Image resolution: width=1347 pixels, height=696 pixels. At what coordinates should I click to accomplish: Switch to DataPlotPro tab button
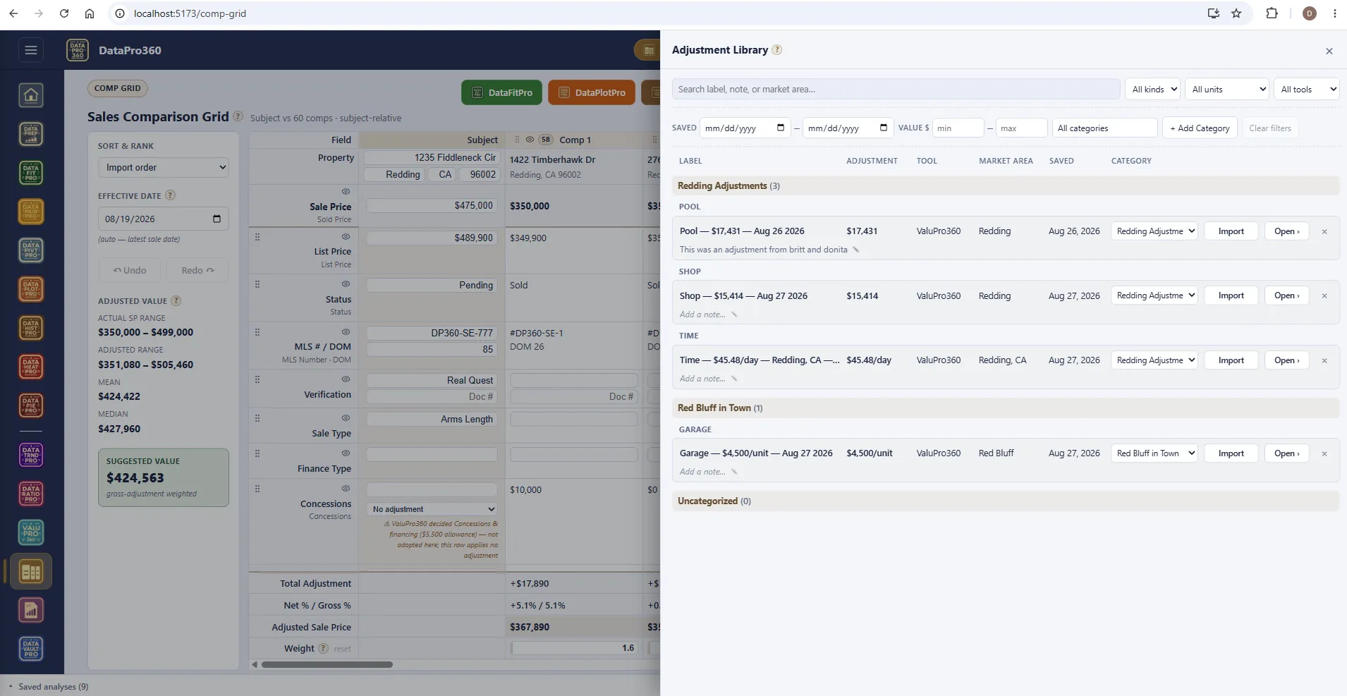pyautogui.click(x=591, y=92)
